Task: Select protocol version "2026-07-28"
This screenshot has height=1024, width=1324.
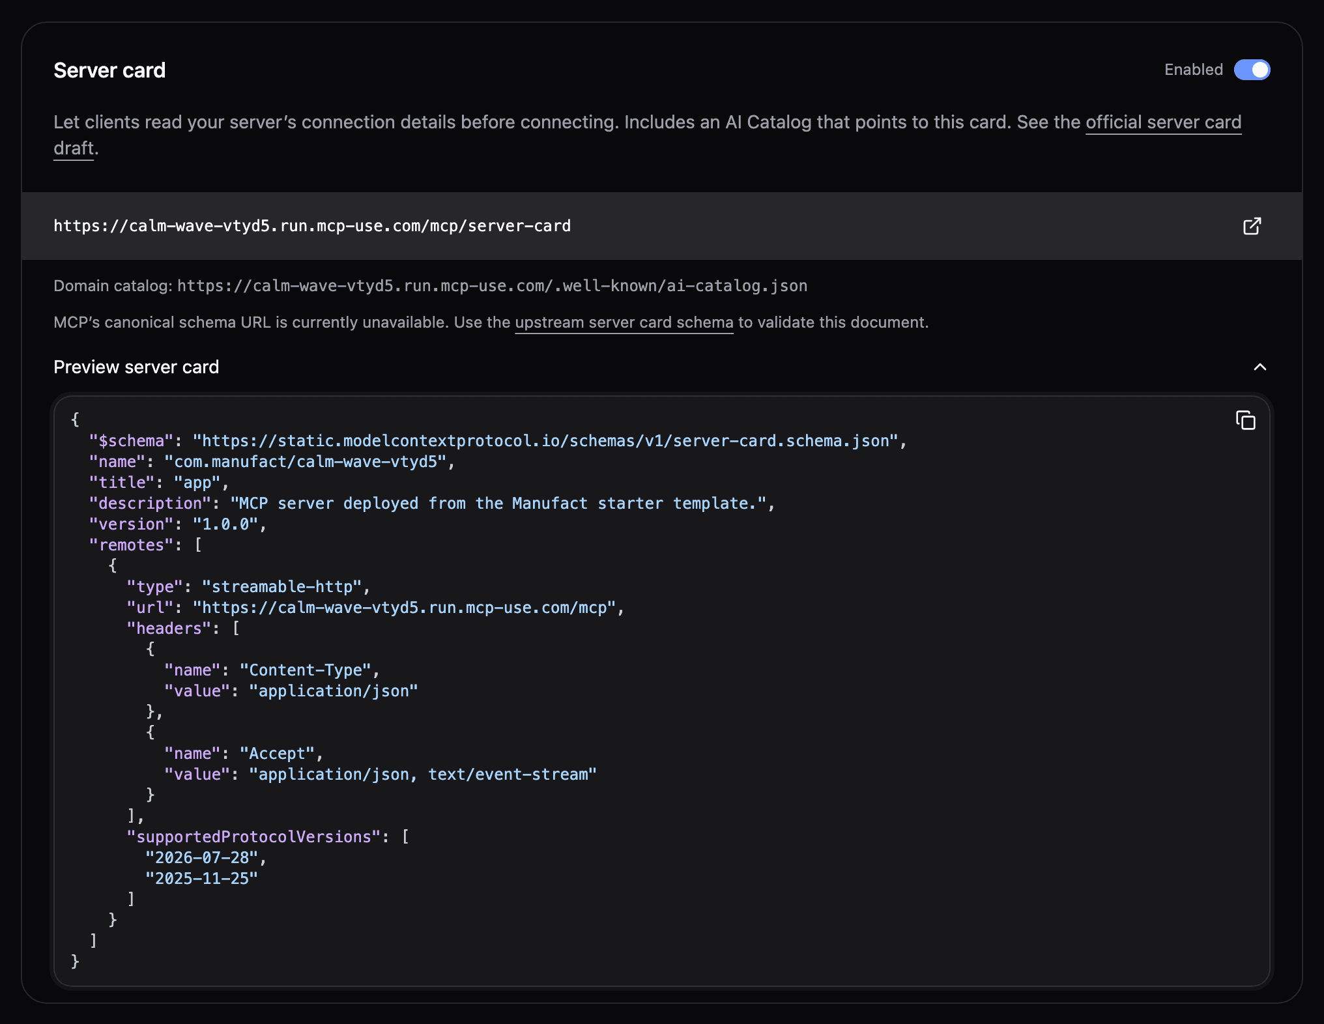Action: click(x=201, y=858)
